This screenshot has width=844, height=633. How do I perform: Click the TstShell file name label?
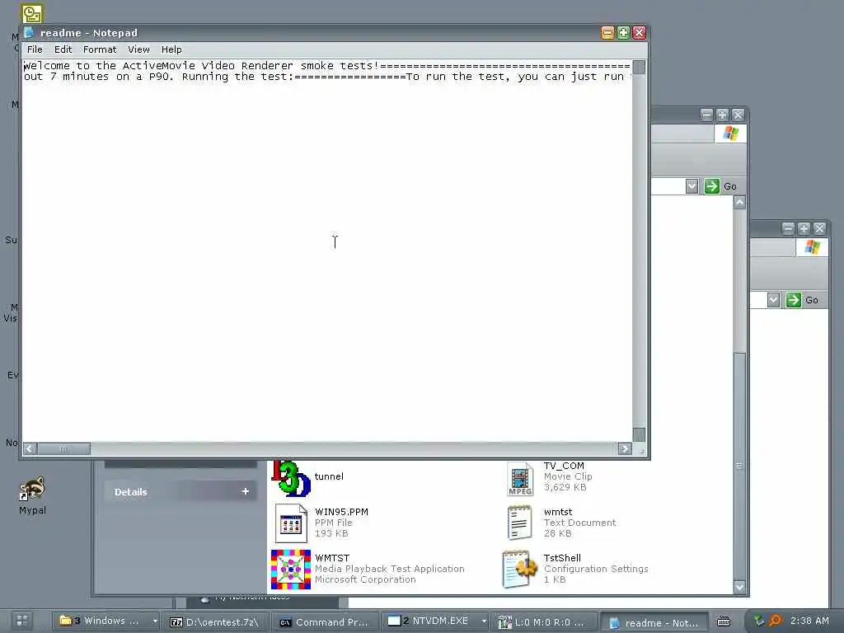pos(562,558)
